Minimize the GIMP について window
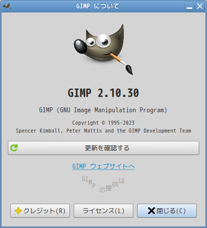 189,6
